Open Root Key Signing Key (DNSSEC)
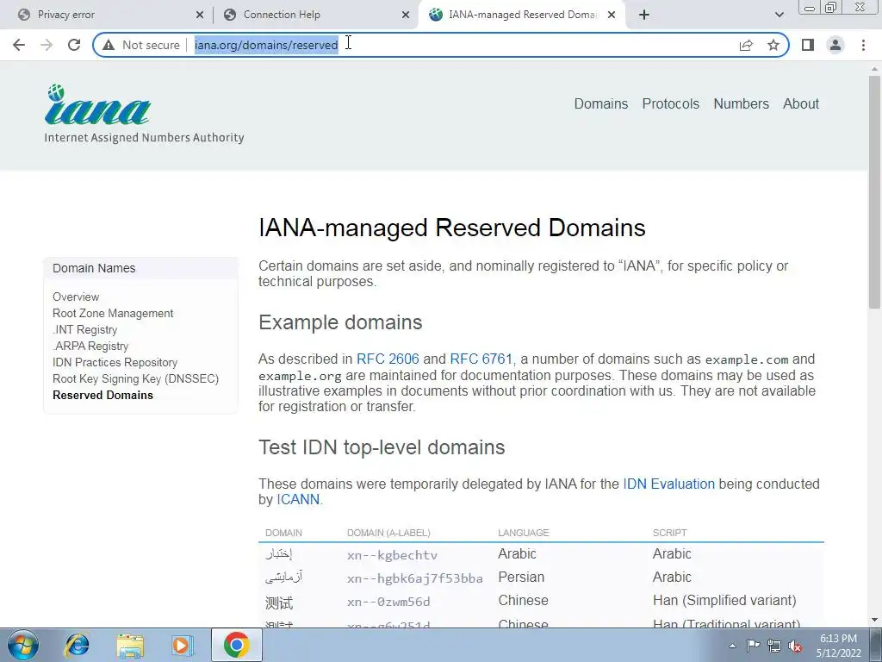This screenshot has width=882, height=662. click(x=135, y=378)
